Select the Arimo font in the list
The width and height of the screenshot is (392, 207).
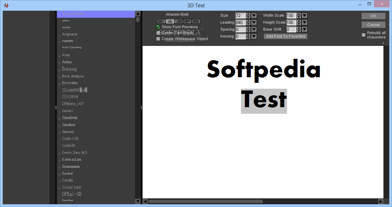click(67, 62)
